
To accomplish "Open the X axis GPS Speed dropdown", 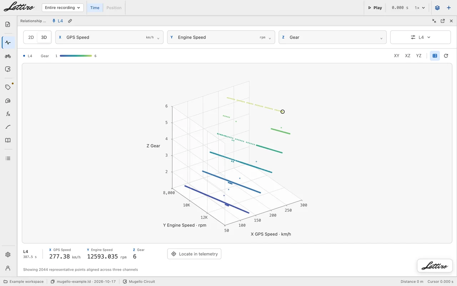I will click(109, 37).
